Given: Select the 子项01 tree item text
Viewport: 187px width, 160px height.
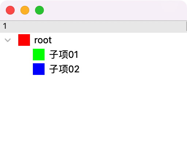Looking at the screenshot, I should 64,55.
